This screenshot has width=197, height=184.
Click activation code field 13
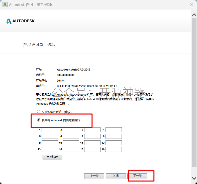pyautogui.click(x=50, y=149)
